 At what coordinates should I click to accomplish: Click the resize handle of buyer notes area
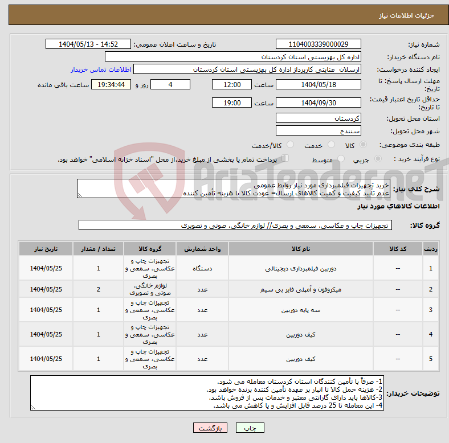click(x=33, y=408)
